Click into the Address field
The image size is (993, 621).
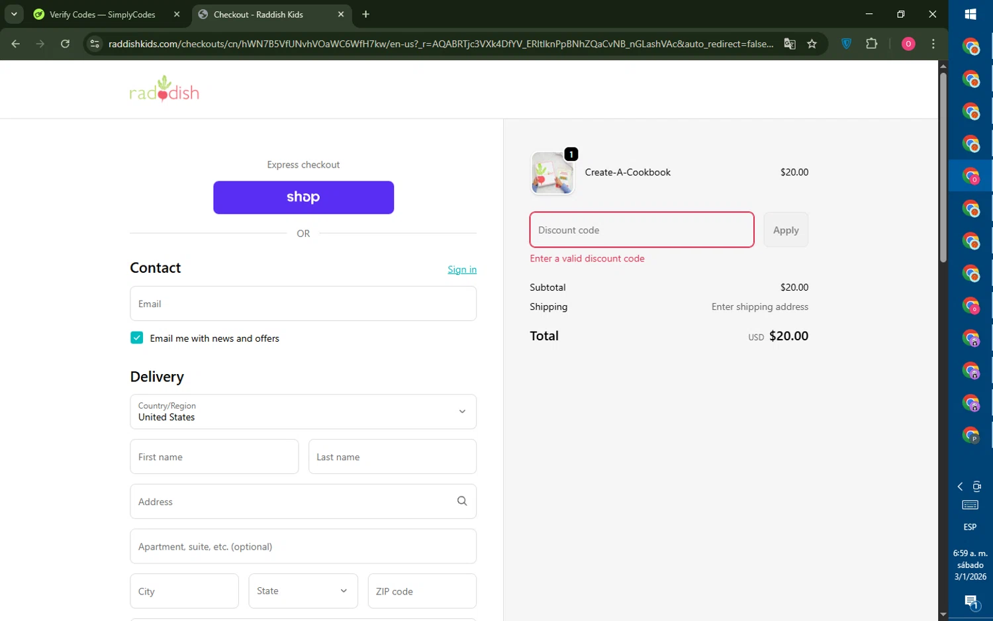(303, 502)
